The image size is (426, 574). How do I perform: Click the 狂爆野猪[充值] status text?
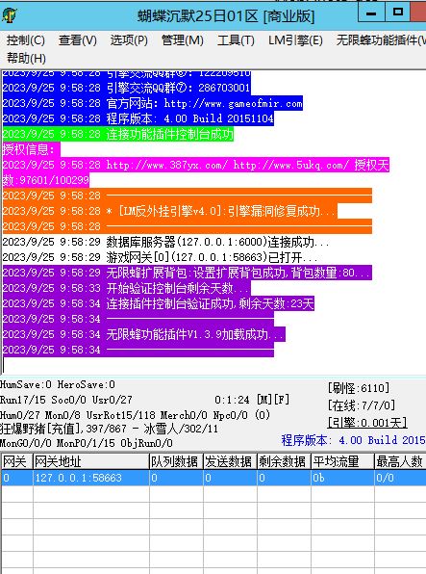(109, 429)
